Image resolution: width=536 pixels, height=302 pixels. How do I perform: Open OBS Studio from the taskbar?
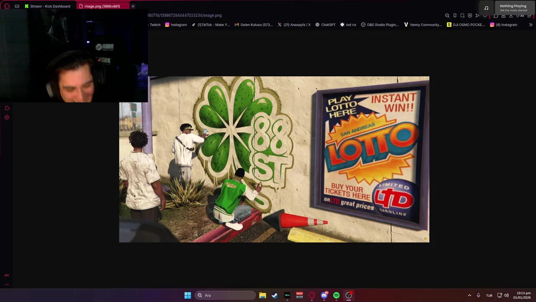point(348,295)
